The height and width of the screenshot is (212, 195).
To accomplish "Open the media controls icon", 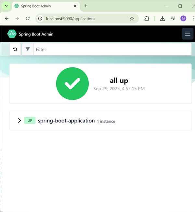I will 173,18.
